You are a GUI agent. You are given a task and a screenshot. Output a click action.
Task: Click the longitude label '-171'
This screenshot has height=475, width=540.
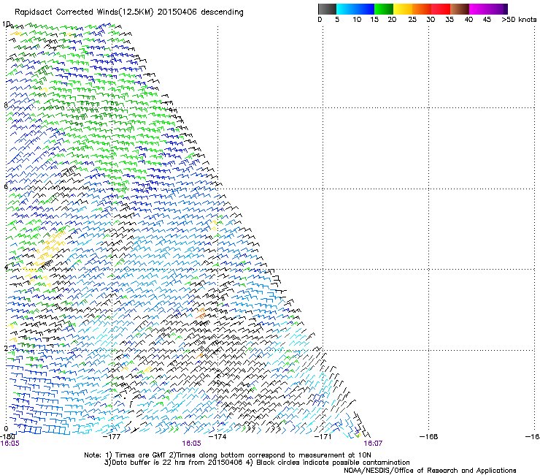click(x=323, y=437)
